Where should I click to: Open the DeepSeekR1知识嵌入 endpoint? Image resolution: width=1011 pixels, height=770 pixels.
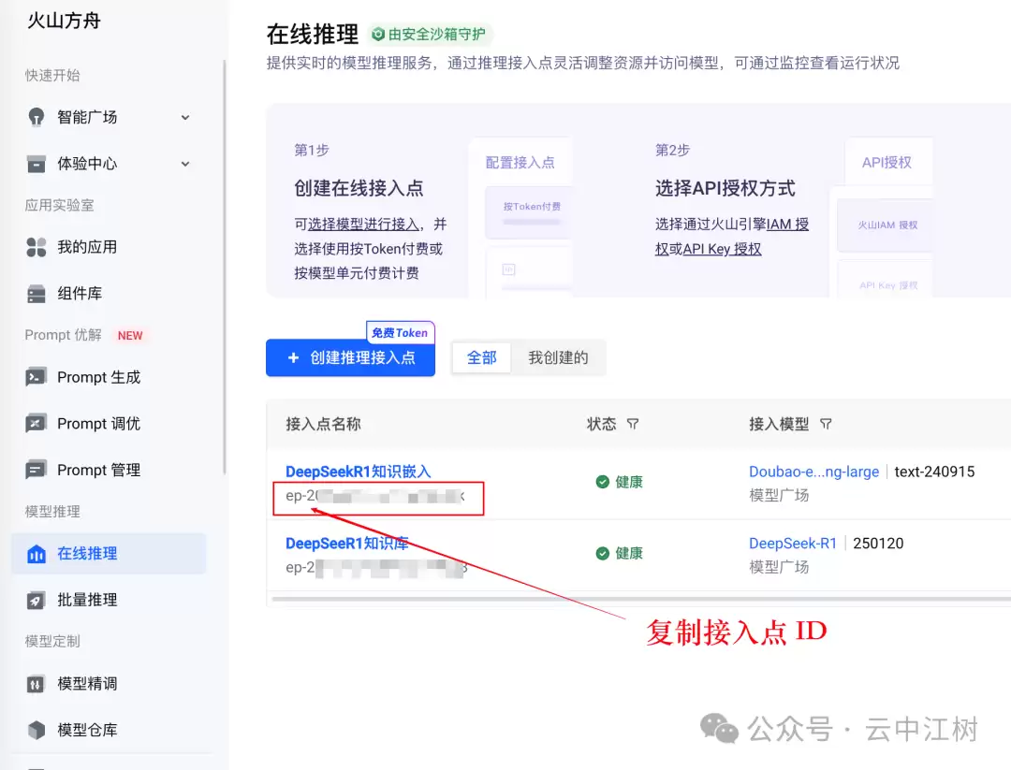click(358, 472)
